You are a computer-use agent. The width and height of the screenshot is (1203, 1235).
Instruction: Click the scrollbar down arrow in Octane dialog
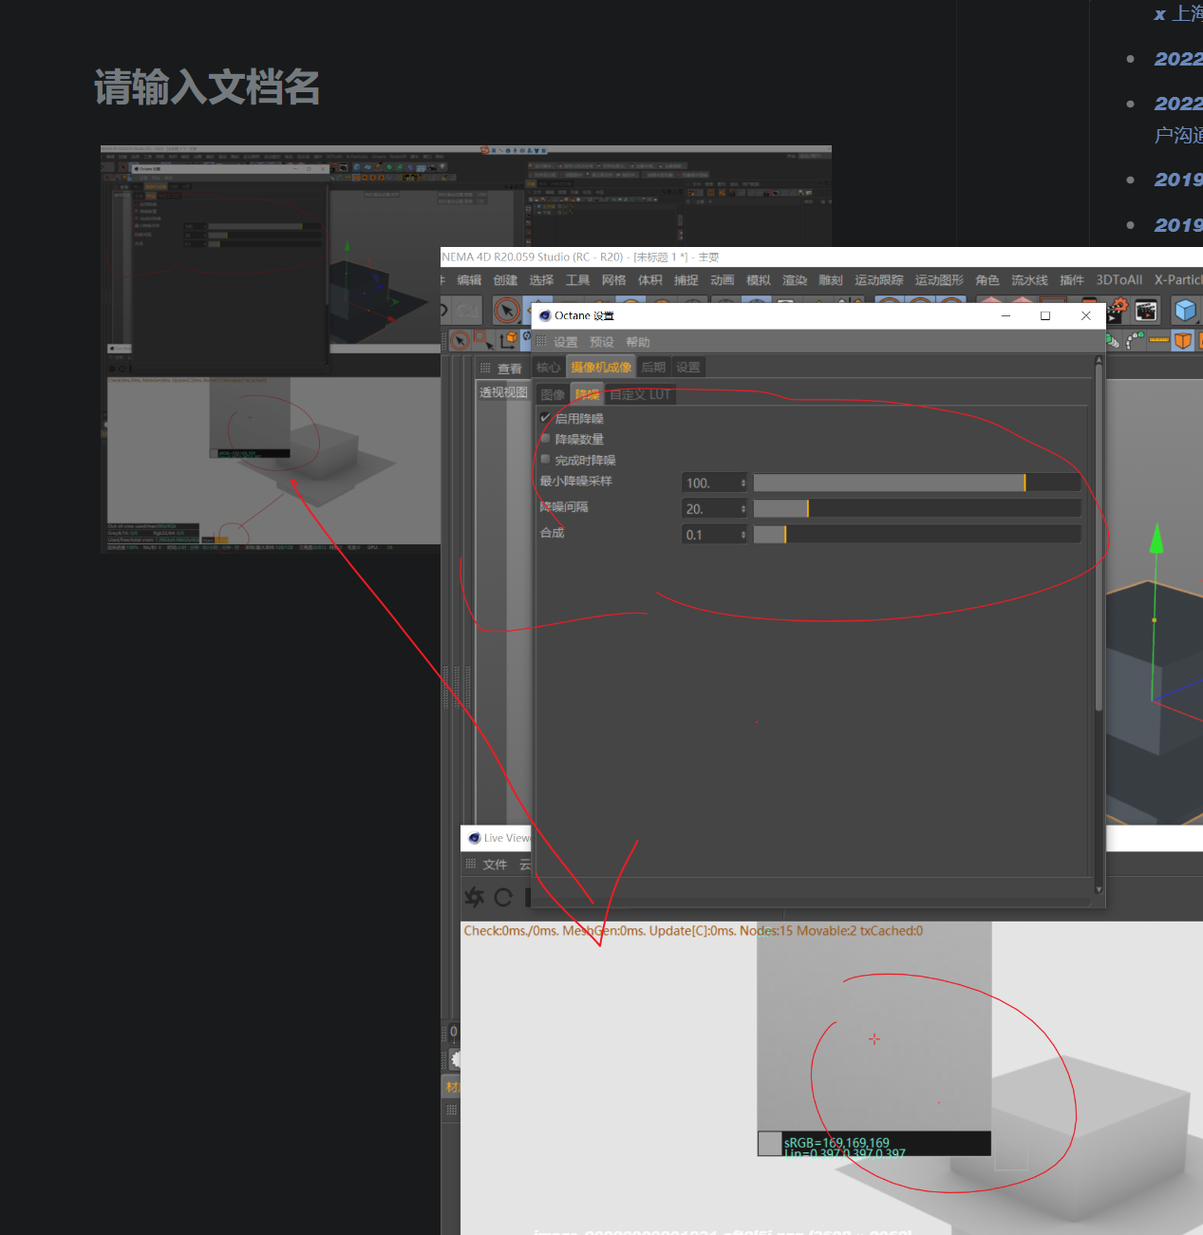1099,890
